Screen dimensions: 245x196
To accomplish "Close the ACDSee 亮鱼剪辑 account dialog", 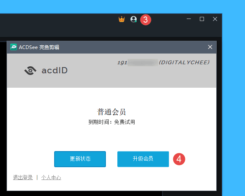I will tap(210, 47).
